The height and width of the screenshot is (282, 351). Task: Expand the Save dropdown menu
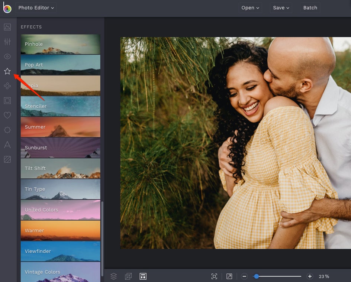click(281, 8)
